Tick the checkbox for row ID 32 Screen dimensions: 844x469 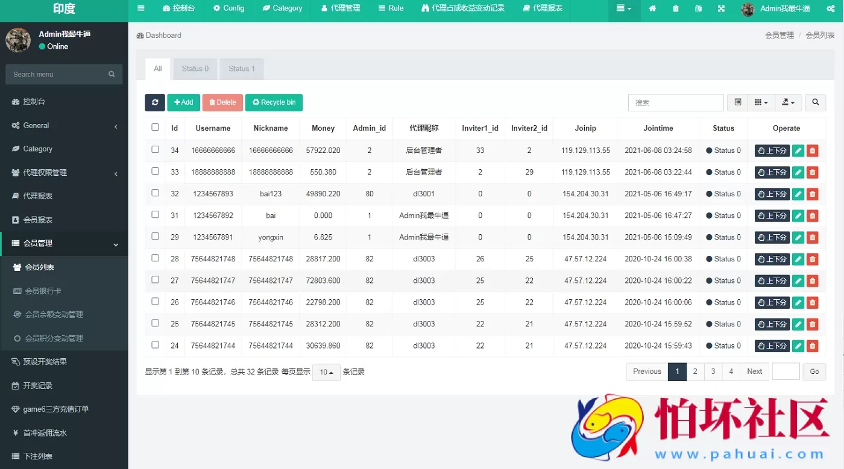coord(156,193)
